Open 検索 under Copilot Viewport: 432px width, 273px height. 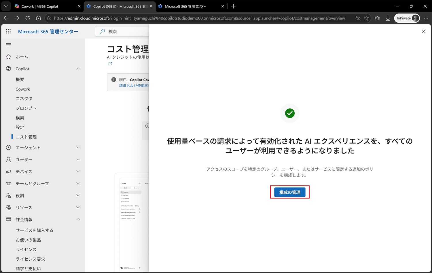pos(20,118)
